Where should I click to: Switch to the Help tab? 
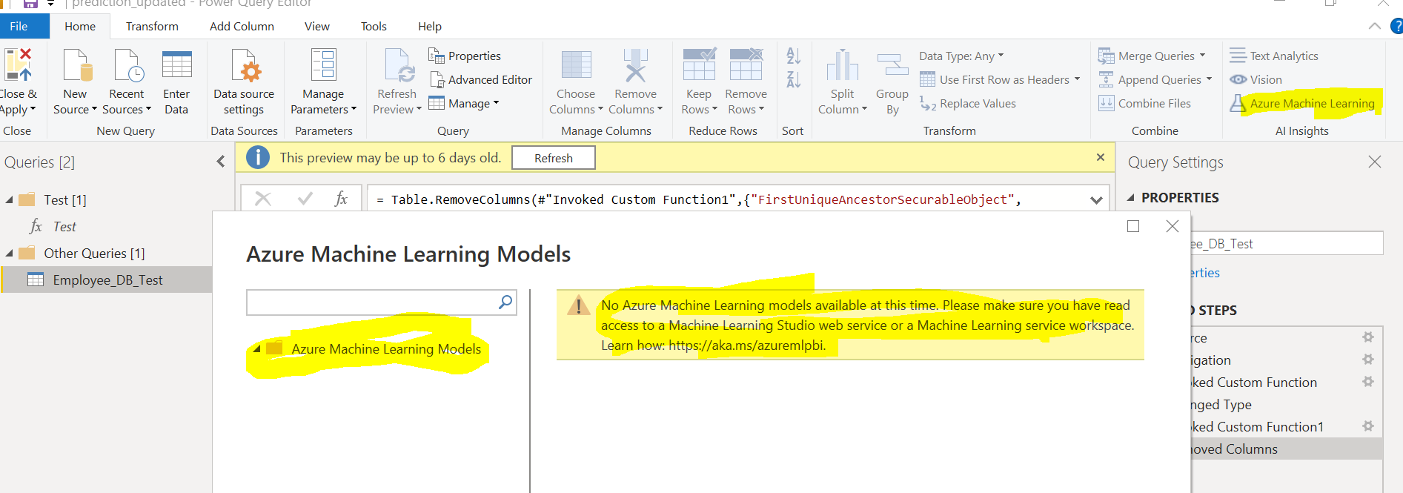click(x=430, y=26)
